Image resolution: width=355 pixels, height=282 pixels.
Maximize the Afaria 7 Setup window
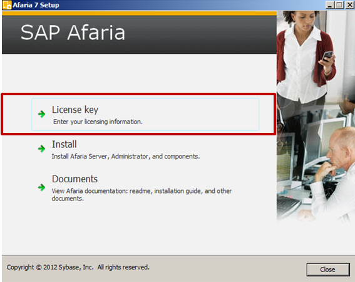pyautogui.click(x=339, y=5)
